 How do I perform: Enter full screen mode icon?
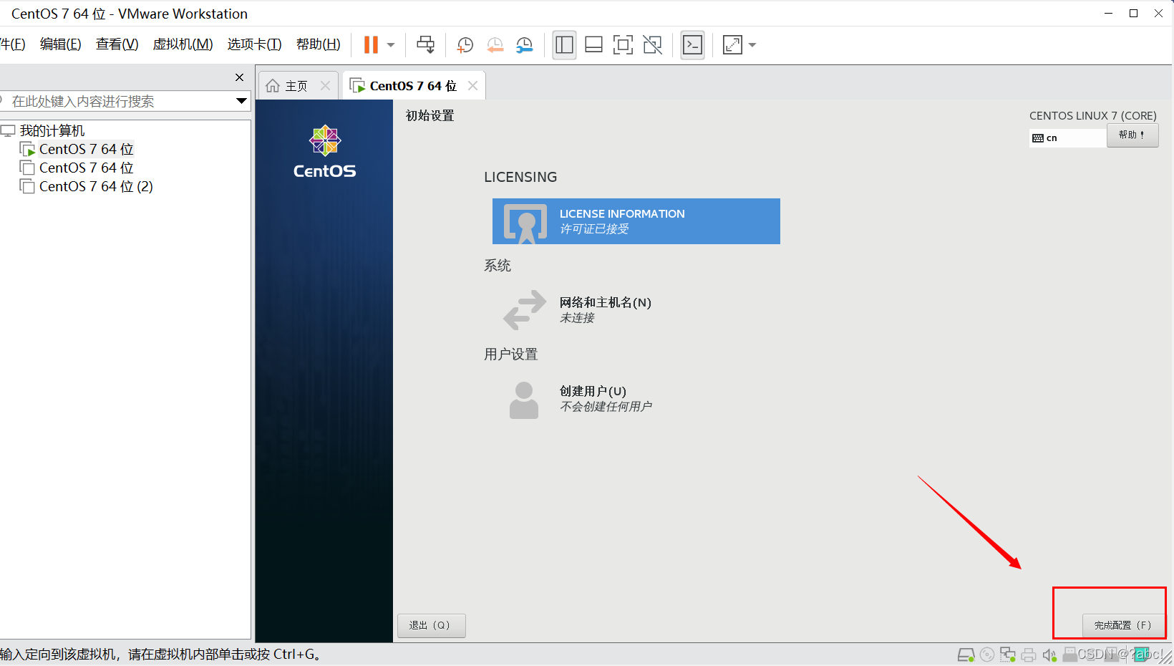[x=623, y=45]
